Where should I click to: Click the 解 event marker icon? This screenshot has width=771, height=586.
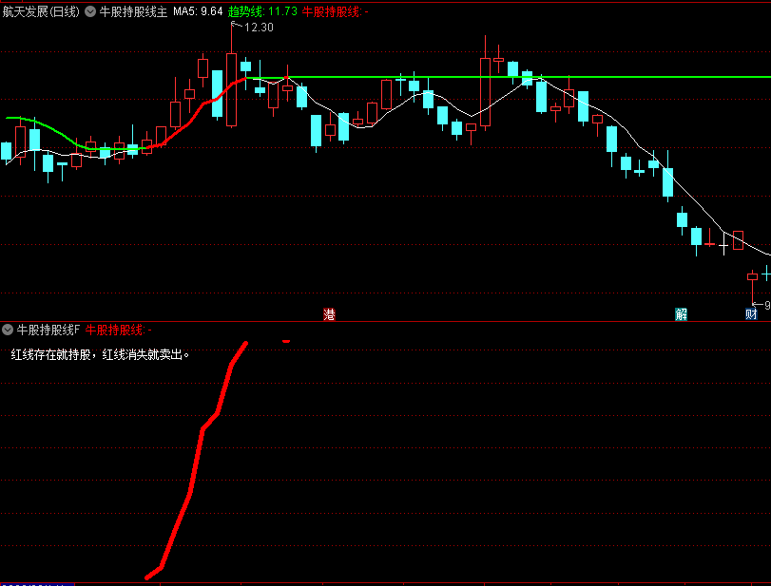681,314
